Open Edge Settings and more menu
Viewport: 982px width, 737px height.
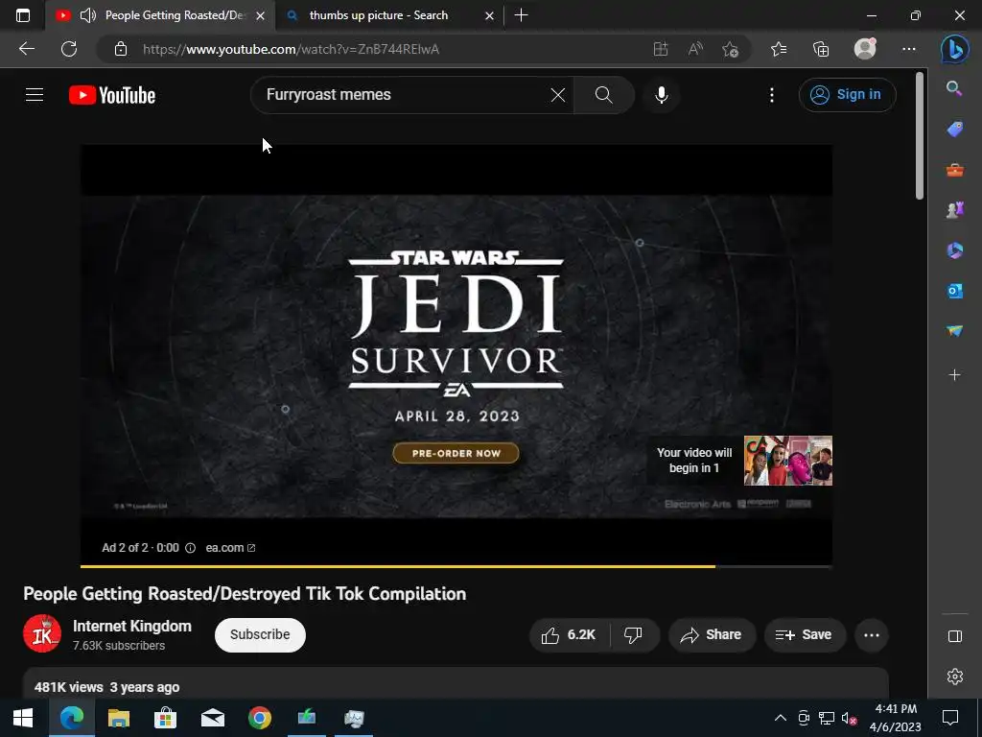909,49
